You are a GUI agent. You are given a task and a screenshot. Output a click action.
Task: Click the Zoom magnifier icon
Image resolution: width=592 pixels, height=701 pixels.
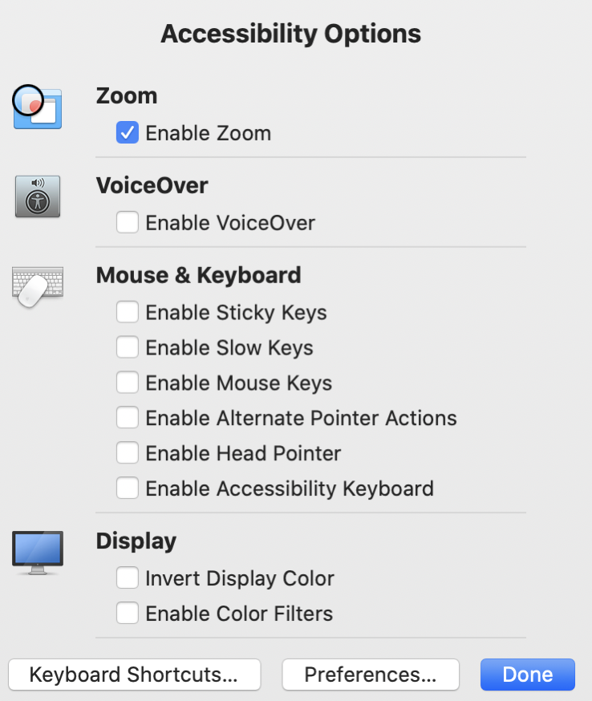click(37, 107)
